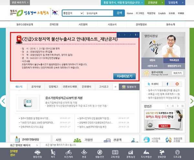Image resolution: width=194 pixels, height=160 pixels.
Task: Click the 청주시의회 emblem icon
Action: tap(147, 73)
